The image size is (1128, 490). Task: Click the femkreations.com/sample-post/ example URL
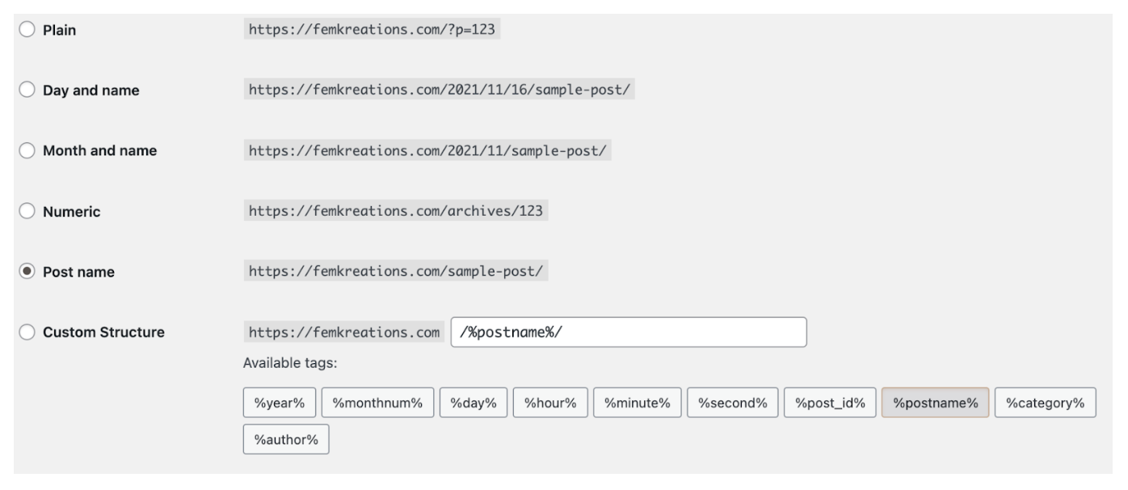(x=397, y=272)
